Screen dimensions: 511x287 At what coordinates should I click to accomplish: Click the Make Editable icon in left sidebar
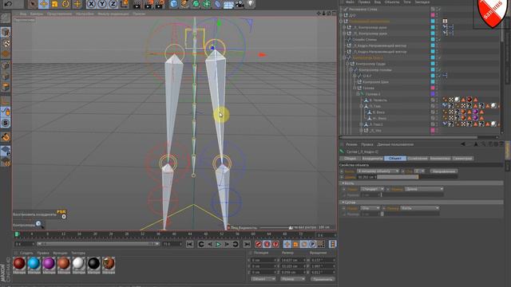[6, 18]
